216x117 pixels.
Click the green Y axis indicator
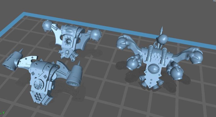tap(4, 113)
